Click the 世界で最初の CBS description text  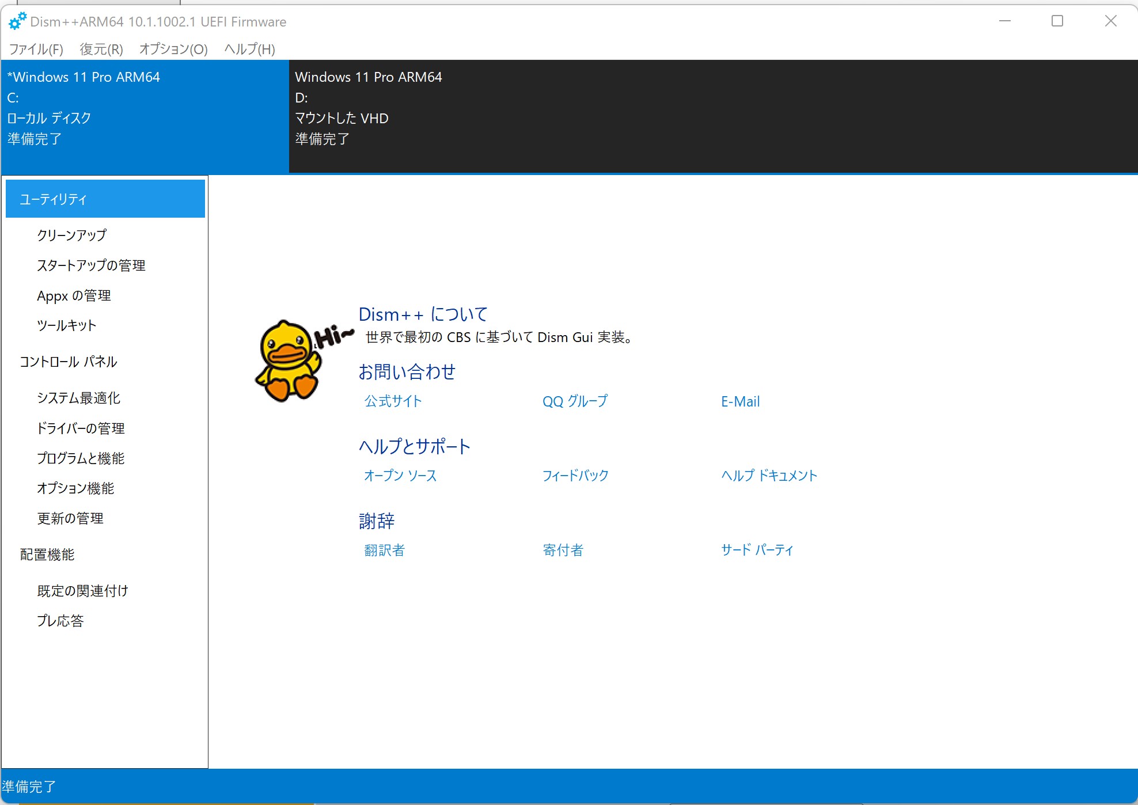pos(499,337)
